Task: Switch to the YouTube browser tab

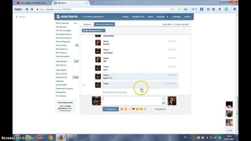Action: 33,3
